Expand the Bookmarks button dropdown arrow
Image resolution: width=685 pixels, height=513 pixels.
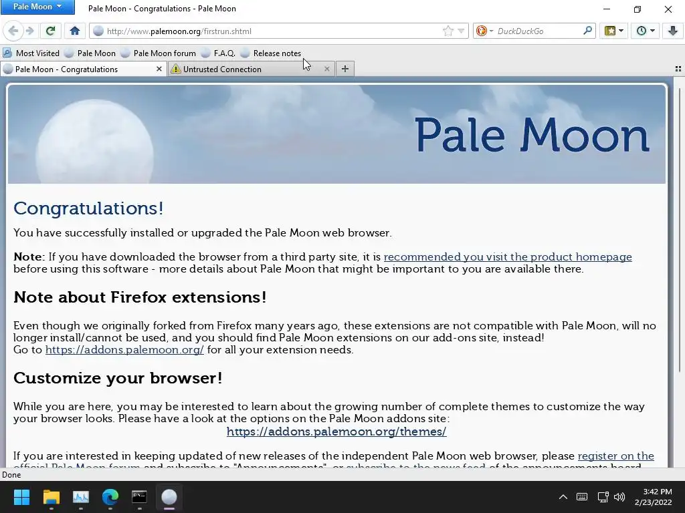coord(621,31)
